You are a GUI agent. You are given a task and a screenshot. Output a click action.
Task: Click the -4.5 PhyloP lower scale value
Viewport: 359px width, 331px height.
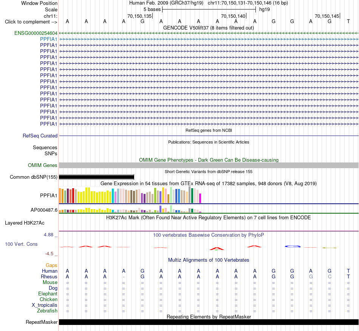click(x=49, y=254)
